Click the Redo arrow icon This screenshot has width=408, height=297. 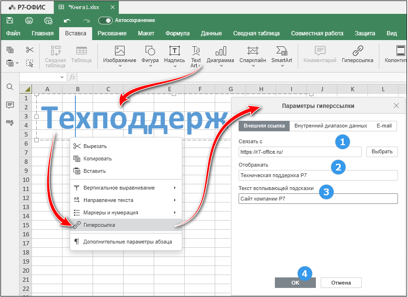pos(86,21)
